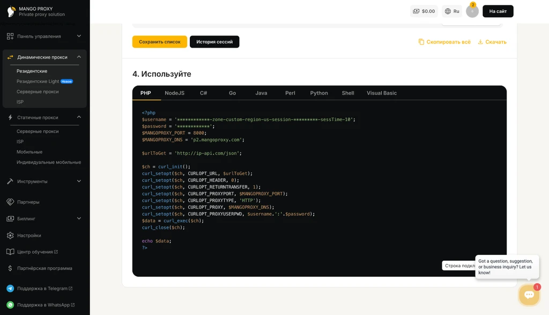The width and height of the screenshot is (549, 315).
Task: Click external link icon next to Поддержка в Telegram
Action: pyautogui.click(x=70, y=288)
